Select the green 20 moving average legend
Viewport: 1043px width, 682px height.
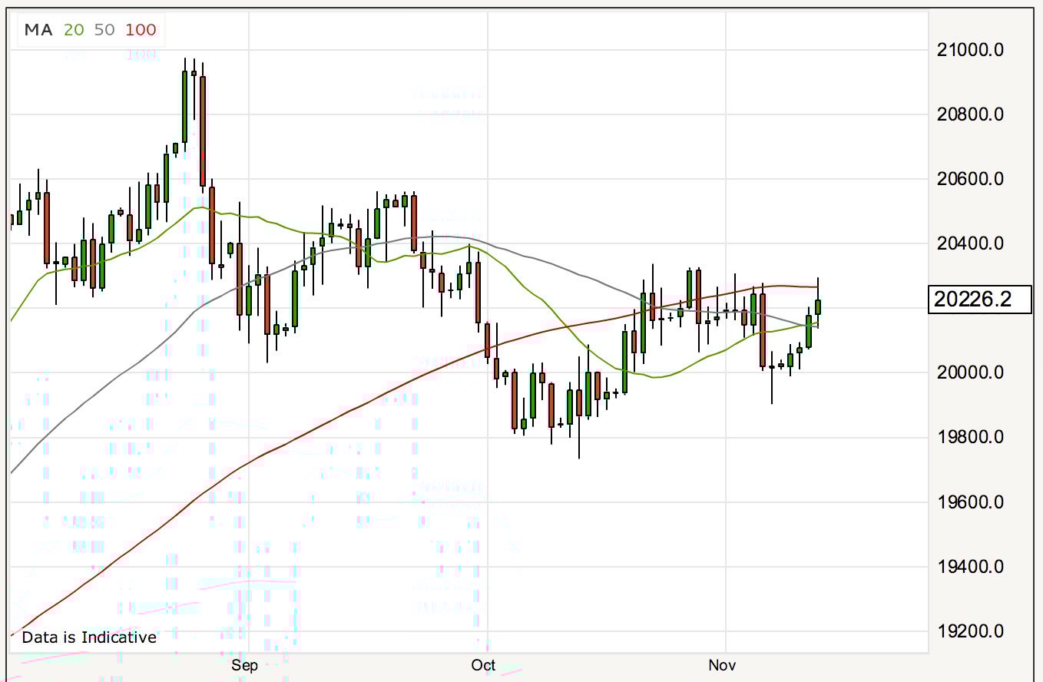pos(74,30)
